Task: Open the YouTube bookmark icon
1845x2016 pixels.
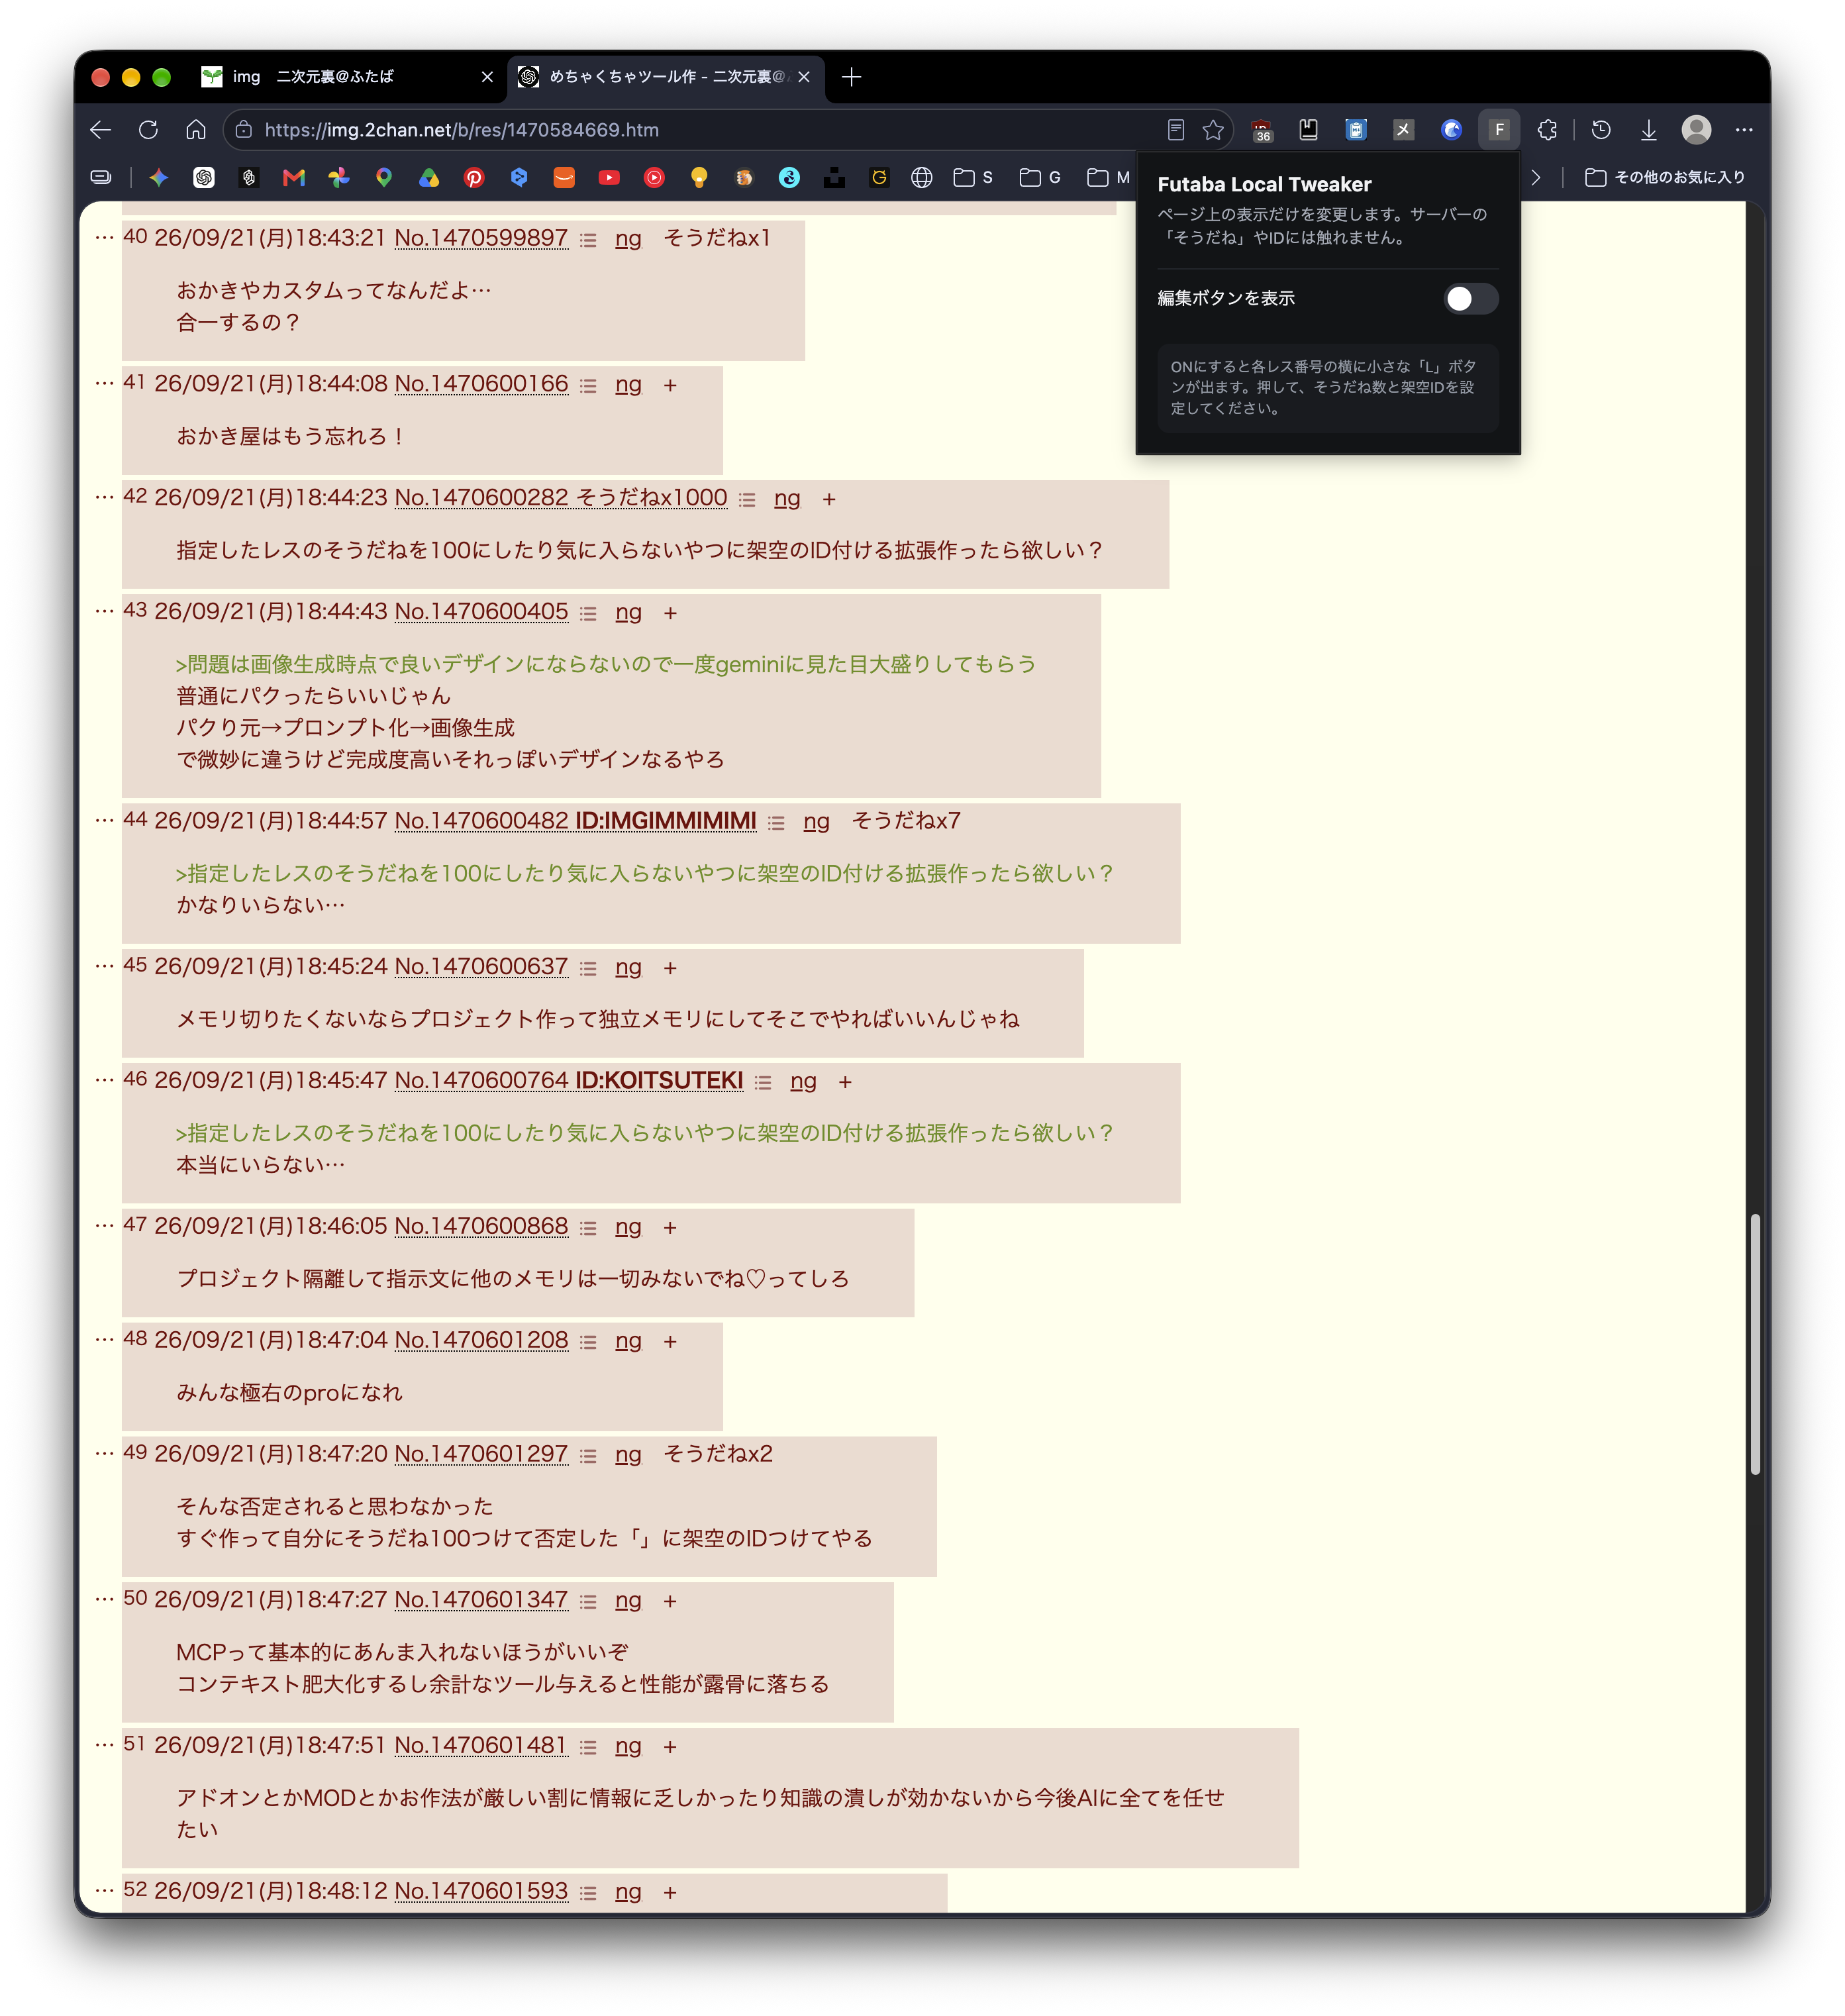Action: (608, 178)
